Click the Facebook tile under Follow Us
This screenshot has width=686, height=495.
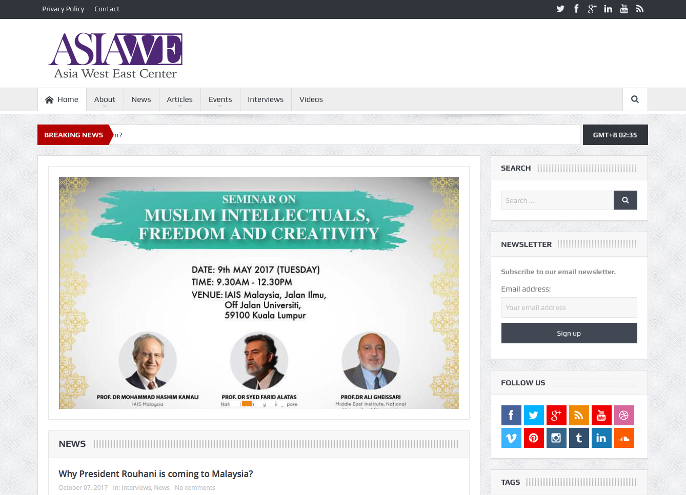point(511,415)
